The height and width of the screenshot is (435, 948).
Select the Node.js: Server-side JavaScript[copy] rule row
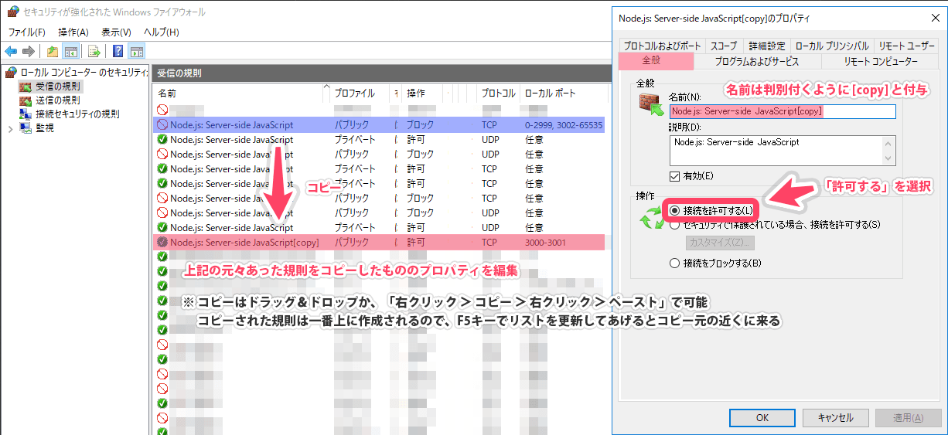pyautogui.click(x=379, y=242)
